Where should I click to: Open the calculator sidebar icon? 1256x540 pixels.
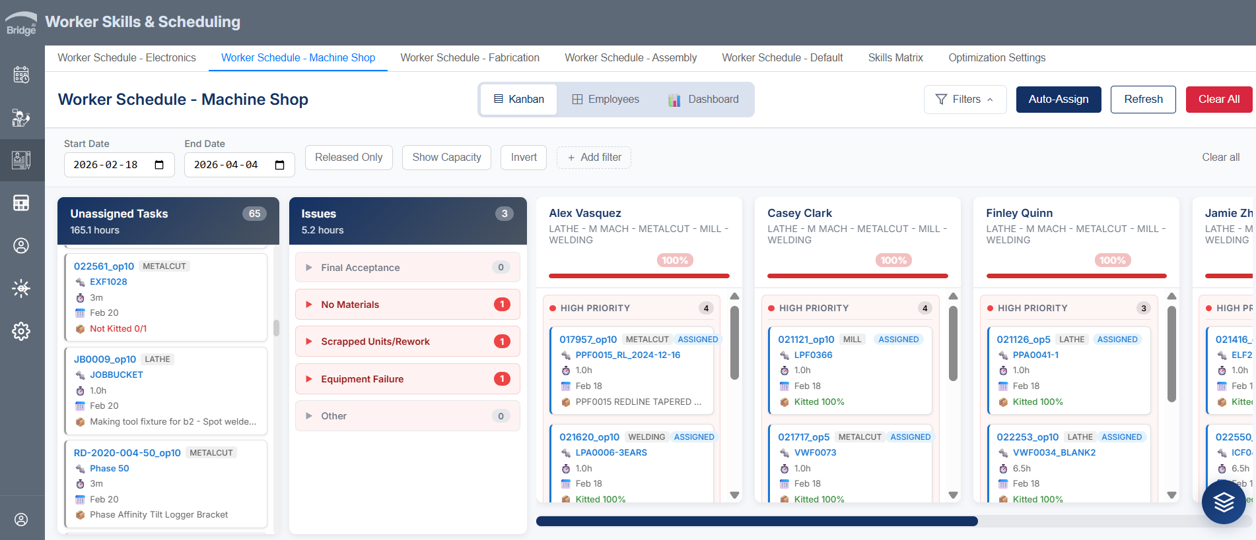point(21,202)
